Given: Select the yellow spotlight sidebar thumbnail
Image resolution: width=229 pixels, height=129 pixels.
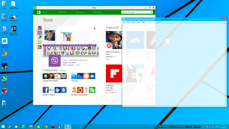Looking at the screenshot, I should click(40, 42).
